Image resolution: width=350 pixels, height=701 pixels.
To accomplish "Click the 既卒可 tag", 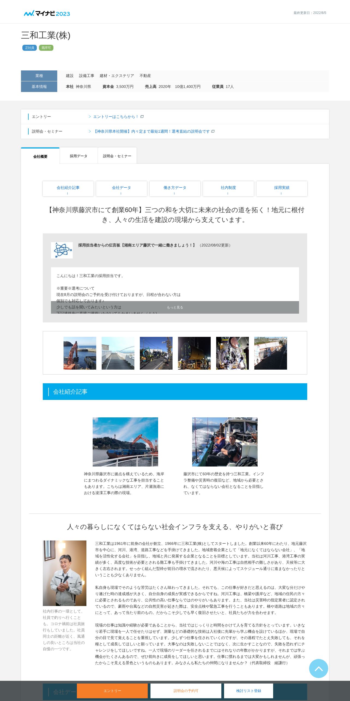I will pyautogui.click(x=46, y=48).
